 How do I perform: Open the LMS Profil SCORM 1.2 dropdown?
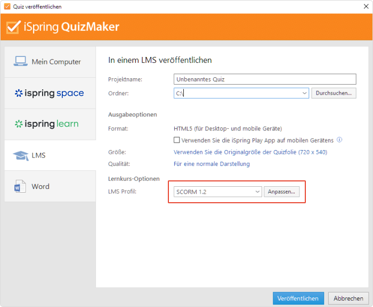(217, 192)
